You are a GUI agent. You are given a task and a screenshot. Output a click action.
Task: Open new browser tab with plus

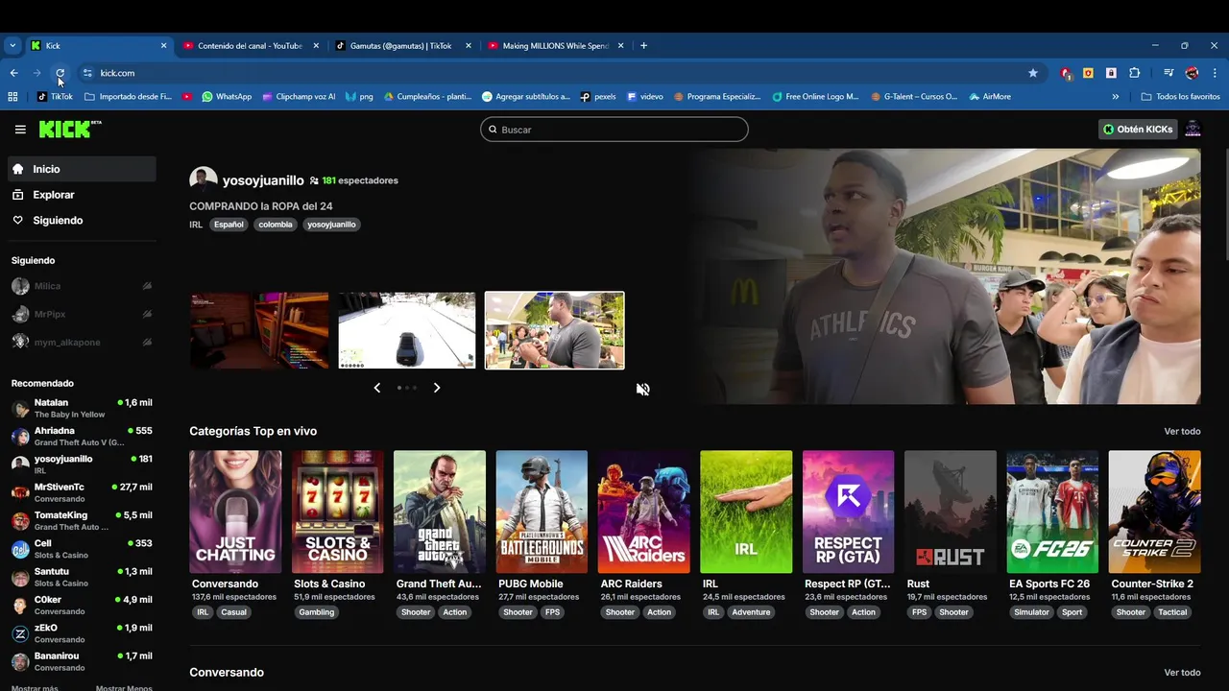(643, 45)
